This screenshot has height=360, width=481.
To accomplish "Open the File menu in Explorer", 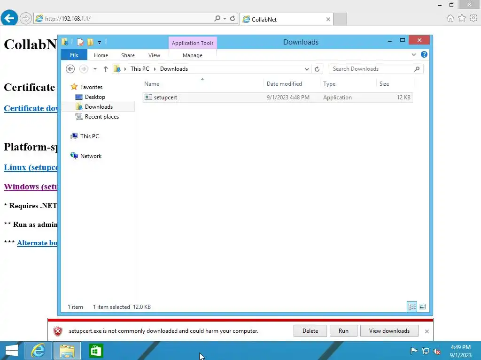I will click(74, 55).
